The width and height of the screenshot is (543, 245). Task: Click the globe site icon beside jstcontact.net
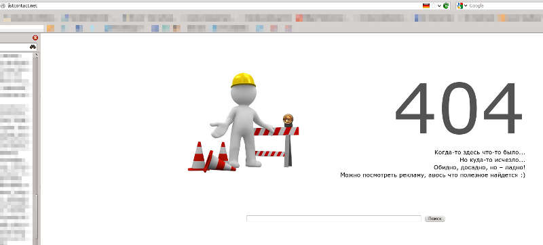tap(3, 6)
